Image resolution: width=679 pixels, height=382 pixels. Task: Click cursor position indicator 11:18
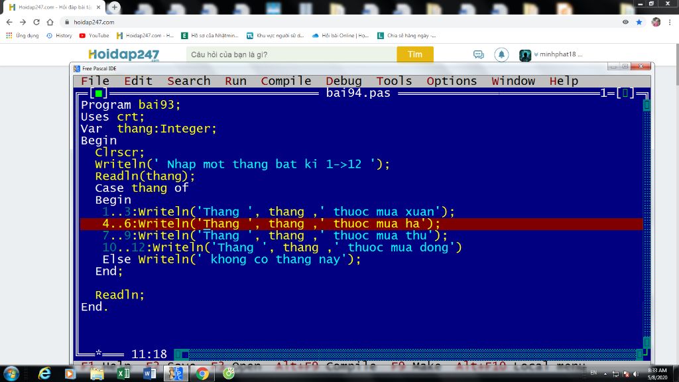point(149,354)
